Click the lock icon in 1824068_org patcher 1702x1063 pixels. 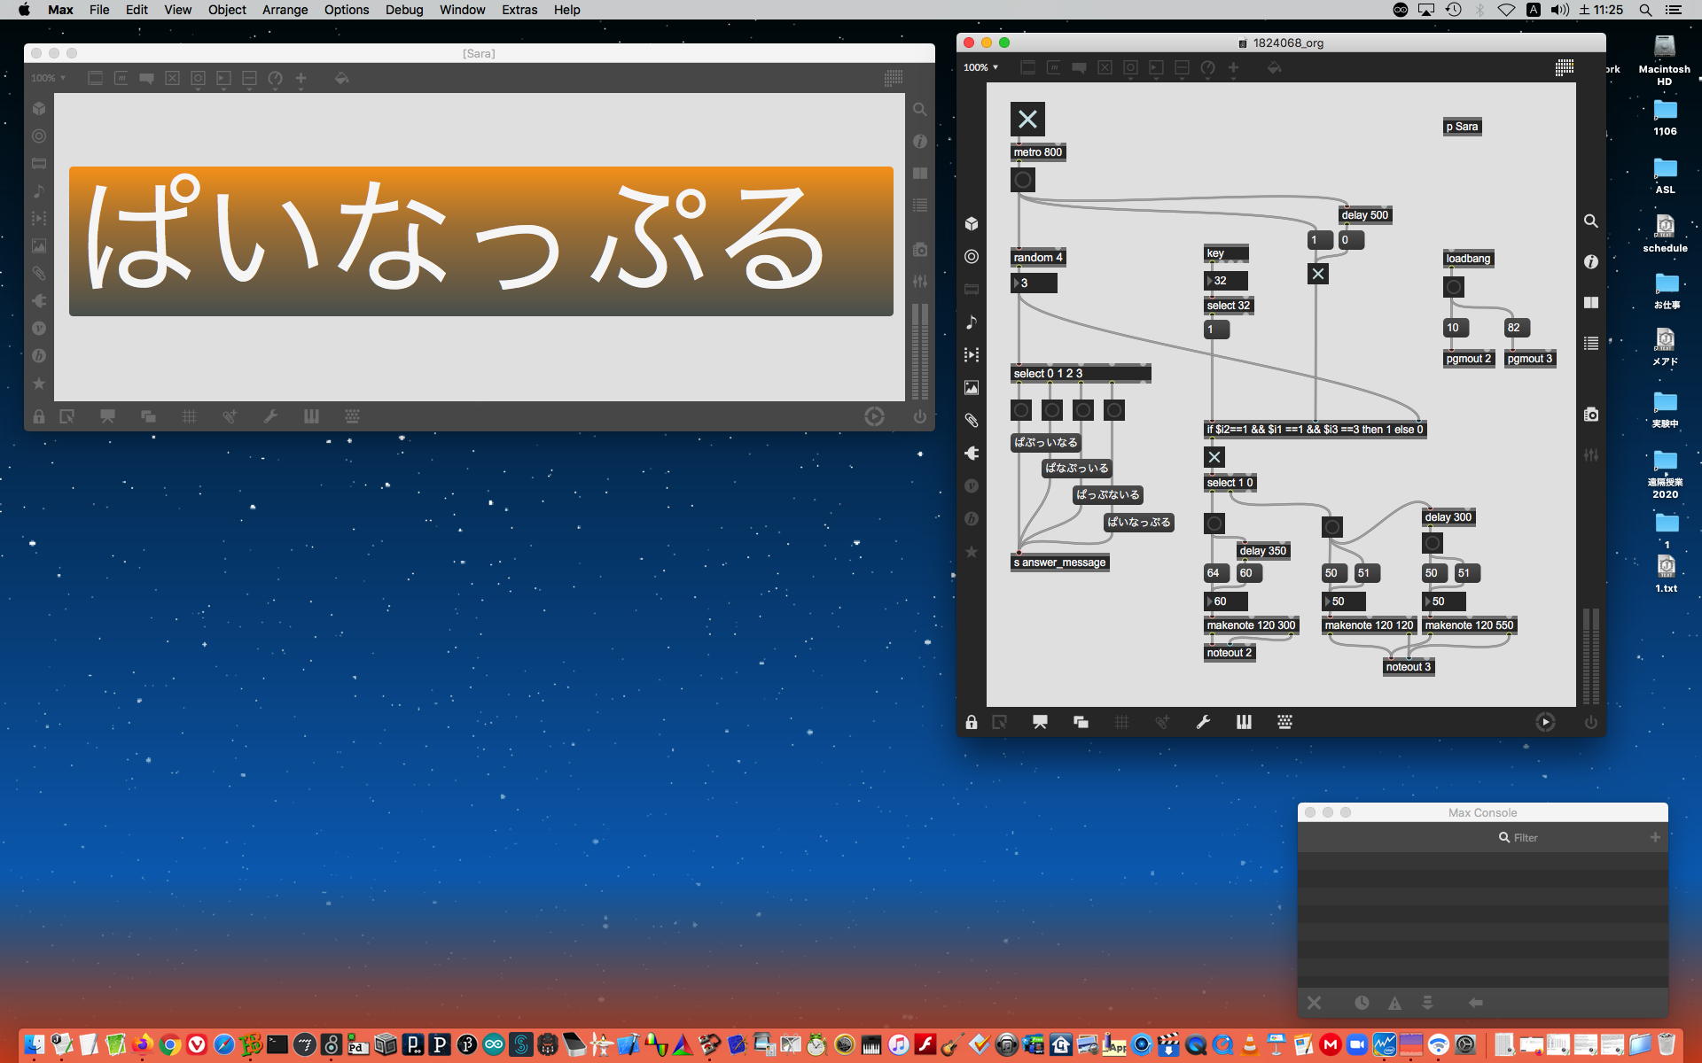(972, 722)
